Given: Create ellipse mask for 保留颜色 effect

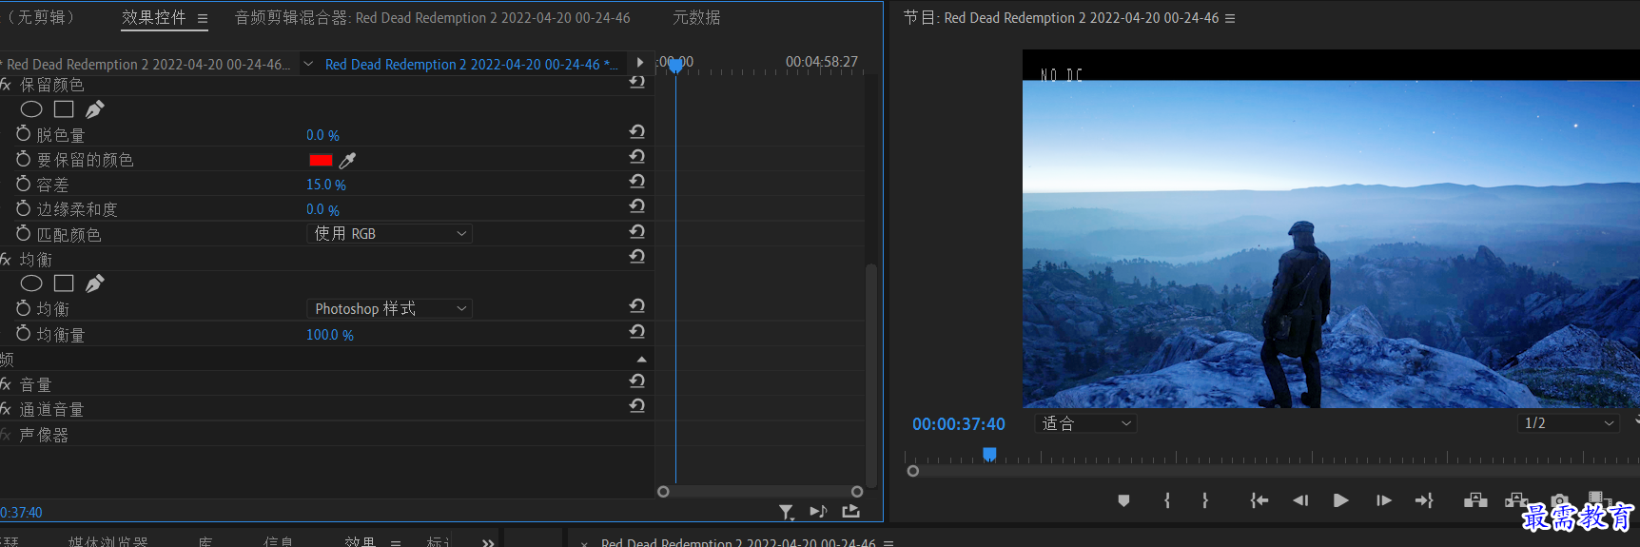Looking at the screenshot, I should [31, 109].
